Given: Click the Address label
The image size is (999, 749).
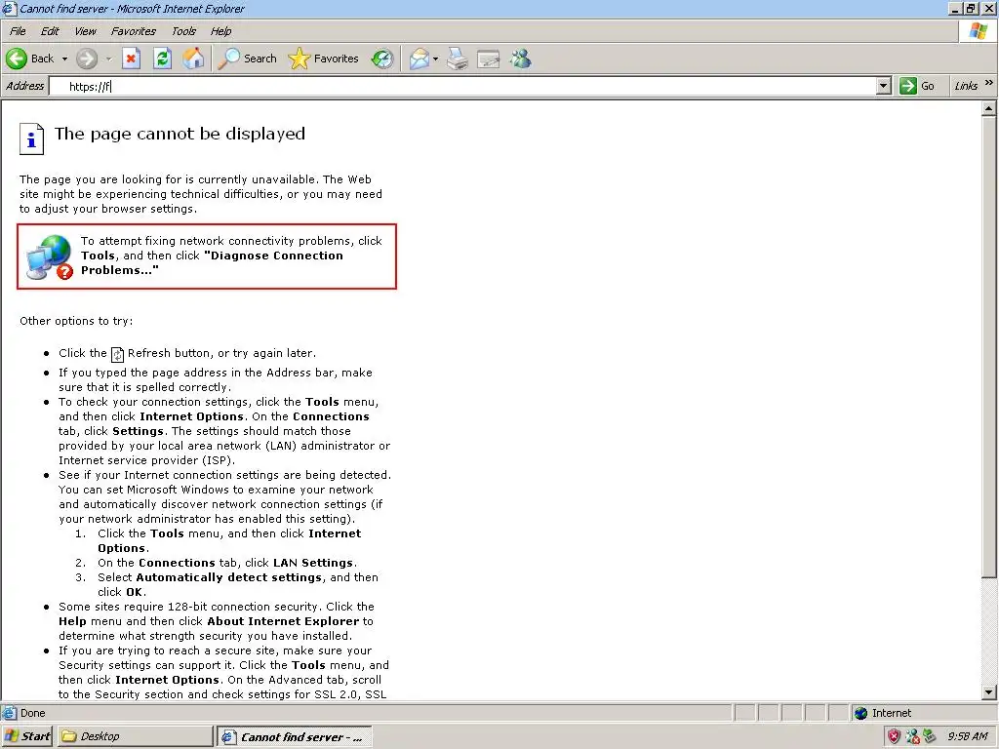Looking at the screenshot, I should click(x=24, y=86).
